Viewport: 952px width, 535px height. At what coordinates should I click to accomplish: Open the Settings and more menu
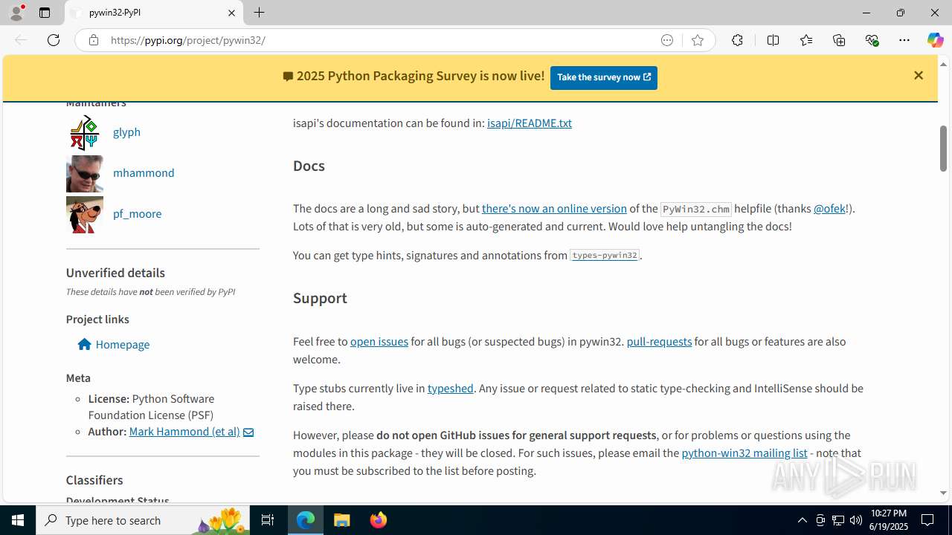[x=904, y=40]
